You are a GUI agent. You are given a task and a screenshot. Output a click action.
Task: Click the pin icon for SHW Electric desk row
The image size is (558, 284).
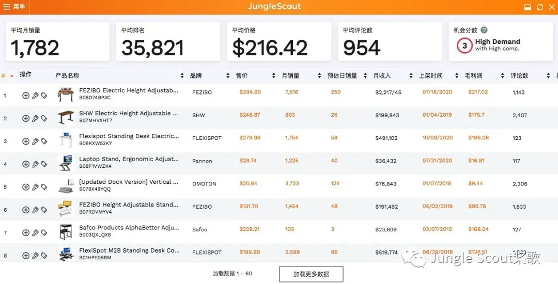(x=35, y=118)
